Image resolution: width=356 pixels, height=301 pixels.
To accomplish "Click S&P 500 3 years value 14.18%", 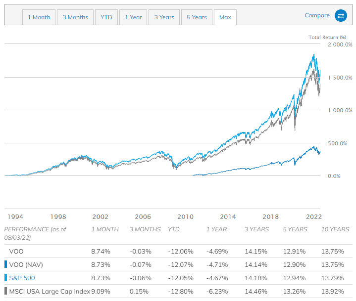I will pyautogui.click(x=256, y=278).
